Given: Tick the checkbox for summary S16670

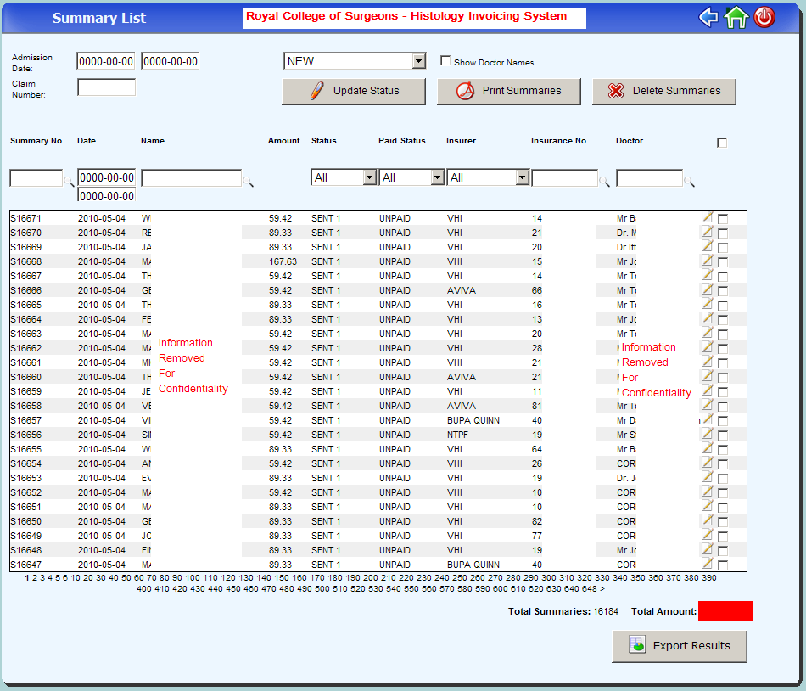Looking at the screenshot, I should click(723, 233).
